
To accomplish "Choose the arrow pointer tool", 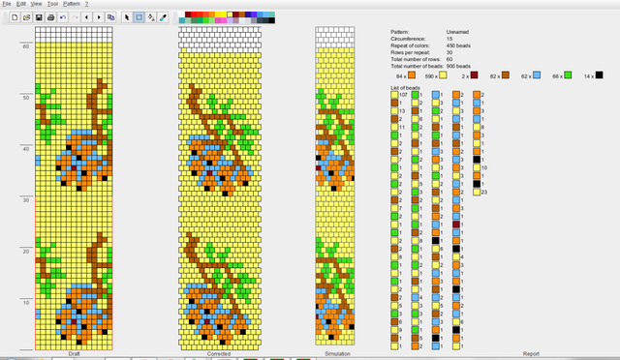I will pos(127,17).
